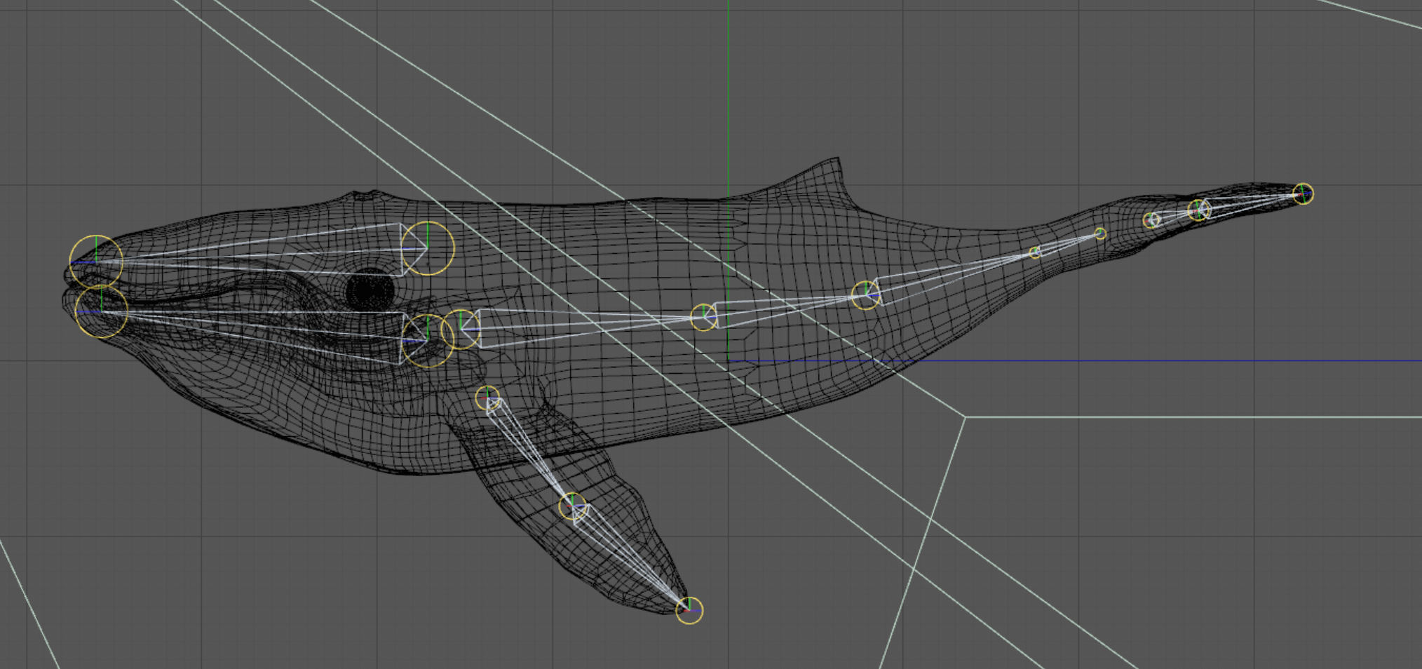Pick the flipper's middle elbow joint
The height and width of the screenshot is (669, 1422).
tap(572, 506)
